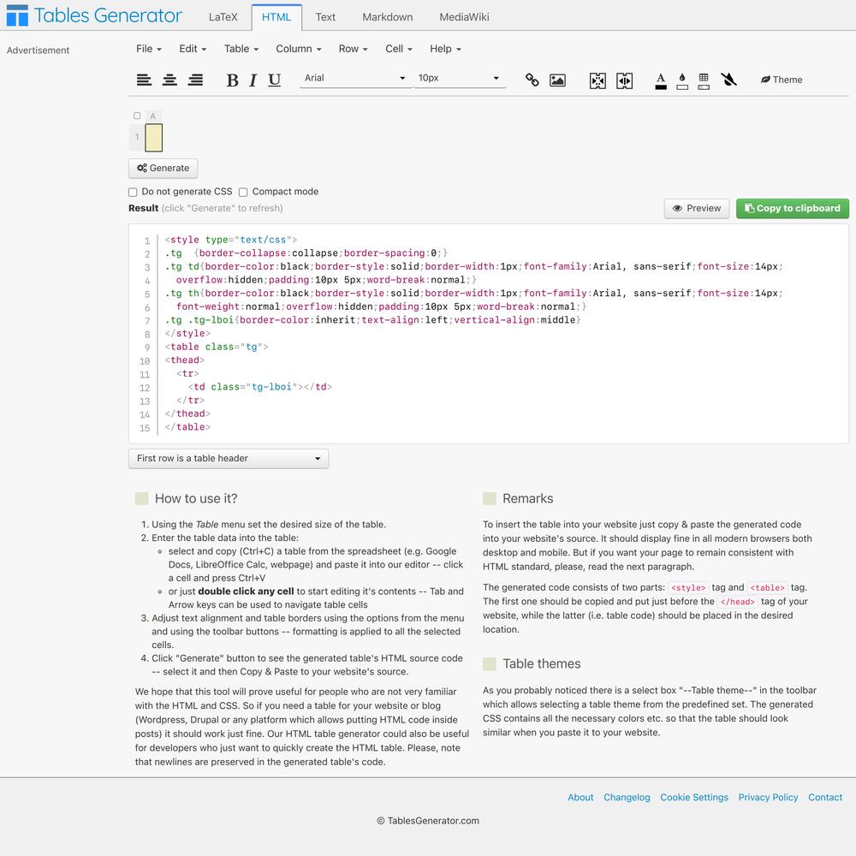Select row header 1
The height and width of the screenshot is (856, 856).
(x=137, y=138)
